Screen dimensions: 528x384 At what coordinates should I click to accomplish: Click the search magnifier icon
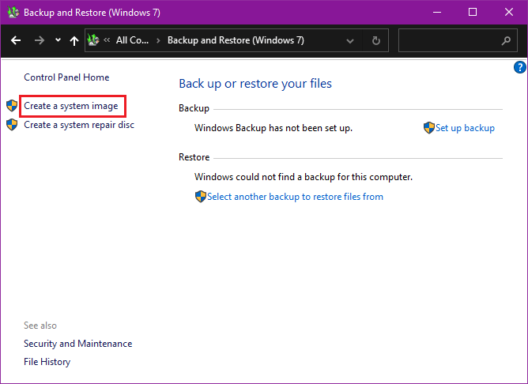click(506, 40)
